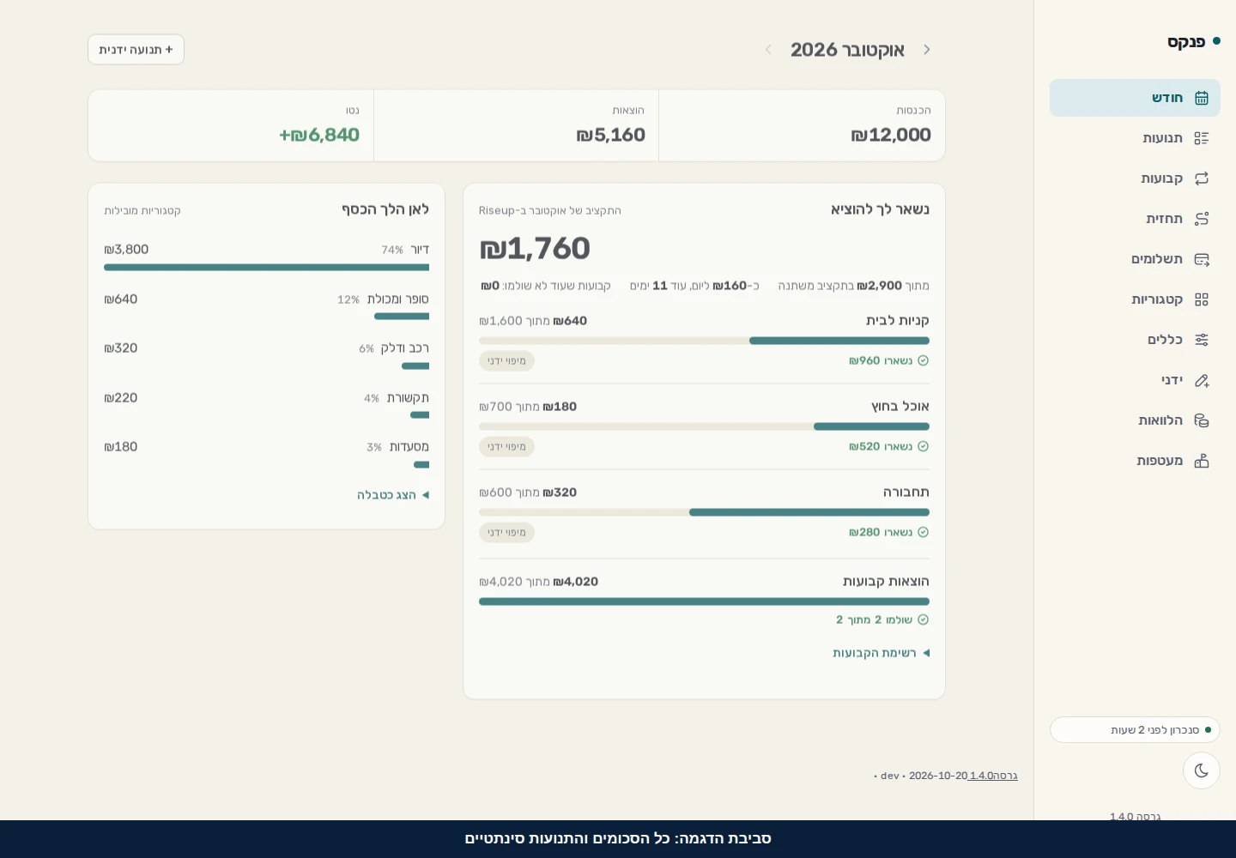Viewport: 1236px width, 858px height.
Task: Open the גרסה 1.4.0 version link
Action: coord(993,776)
